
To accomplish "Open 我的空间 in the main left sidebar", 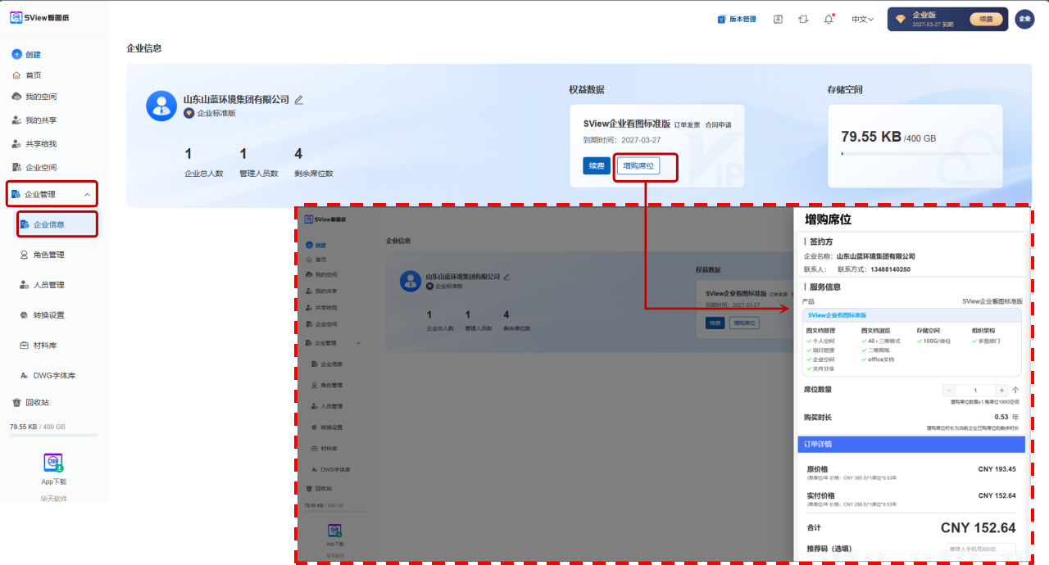I will point(34,97).
